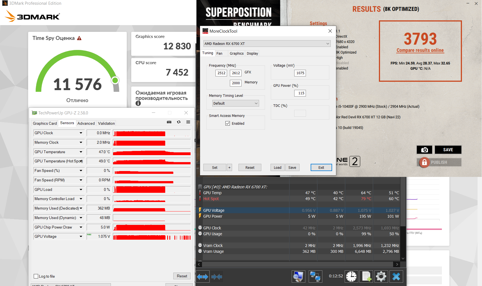Image resolution: width=482 pixels, height=286 pixels.
Task: Click the GPU Power lightning icon in HWiNFO
Action: pyautogui.click(x=200, y=216)
